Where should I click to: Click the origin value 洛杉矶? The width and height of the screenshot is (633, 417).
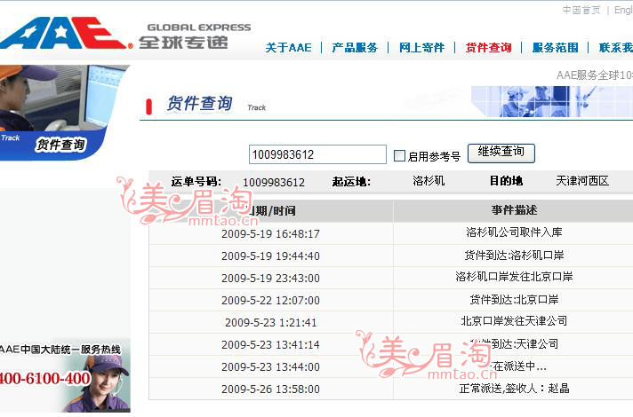(x=429, y=180)
